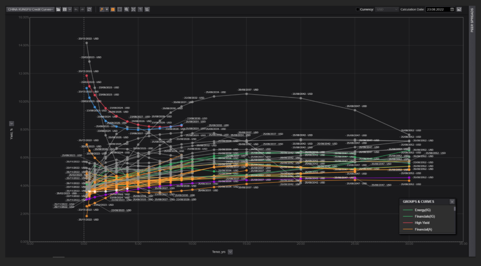
Task: Click the fit-to-screen zoom icon
Action: coord(134,9)
